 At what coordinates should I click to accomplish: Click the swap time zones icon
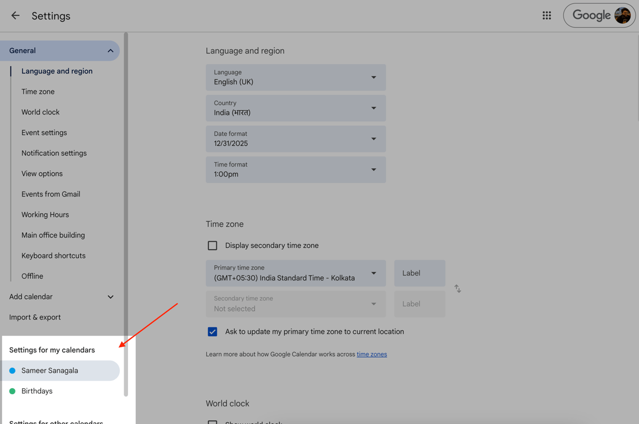pos(457,289)
